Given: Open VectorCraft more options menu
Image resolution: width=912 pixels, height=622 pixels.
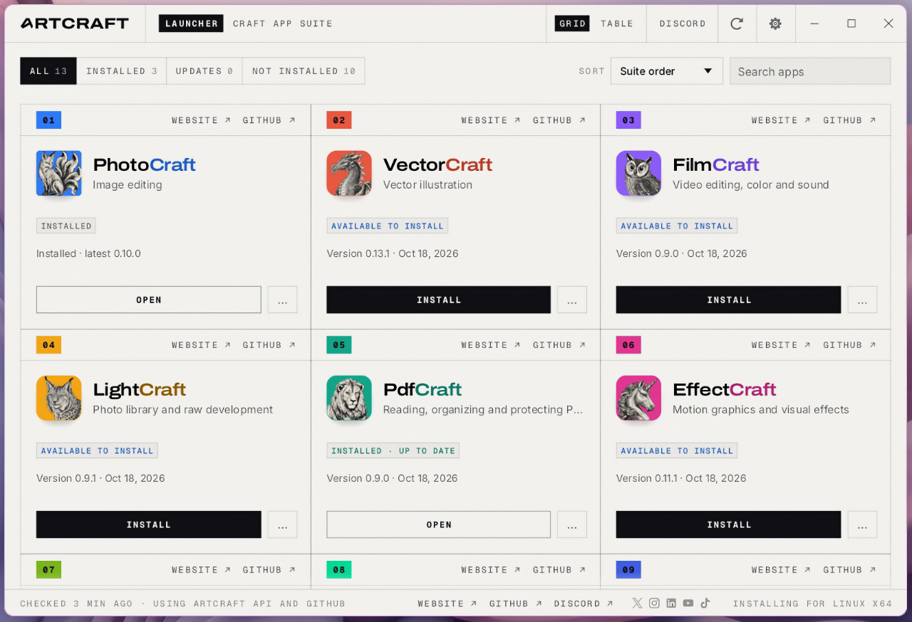Looking at the screenshot, I should (x=572, y=300).
